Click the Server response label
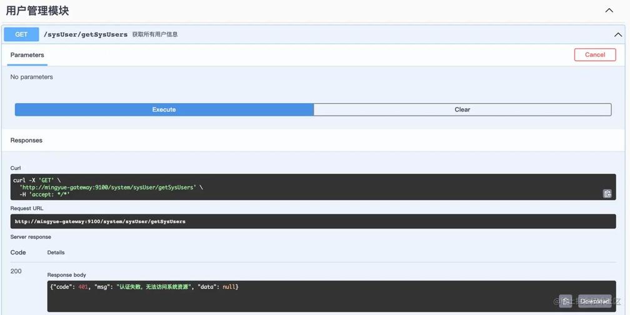 [x=31, y=237]
